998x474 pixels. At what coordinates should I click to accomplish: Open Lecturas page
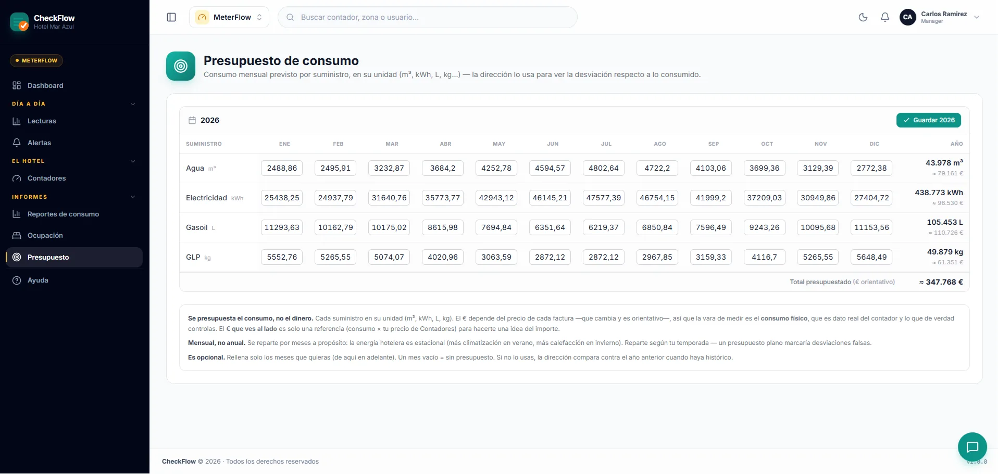74,121
